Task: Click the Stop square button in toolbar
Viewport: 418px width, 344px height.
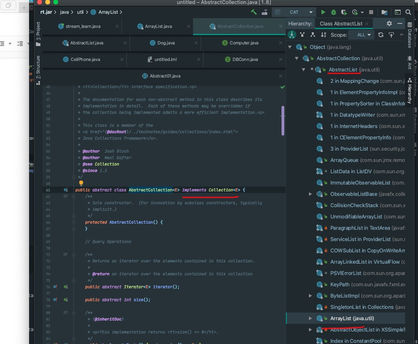Action: 371,12
